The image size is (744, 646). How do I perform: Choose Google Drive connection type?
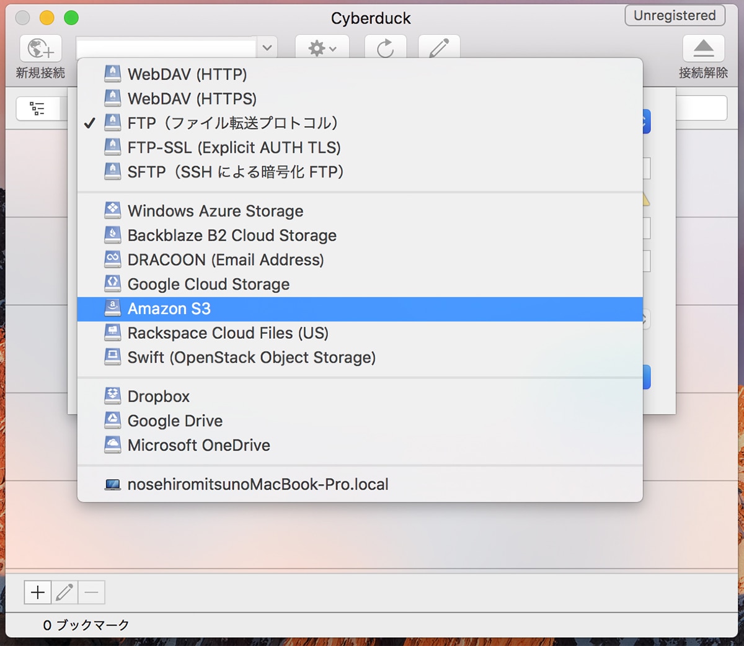tap(175, 421)
